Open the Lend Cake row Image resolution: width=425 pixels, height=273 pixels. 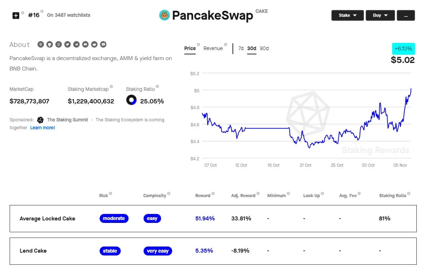pyautogui.click(x=213, y=251)
